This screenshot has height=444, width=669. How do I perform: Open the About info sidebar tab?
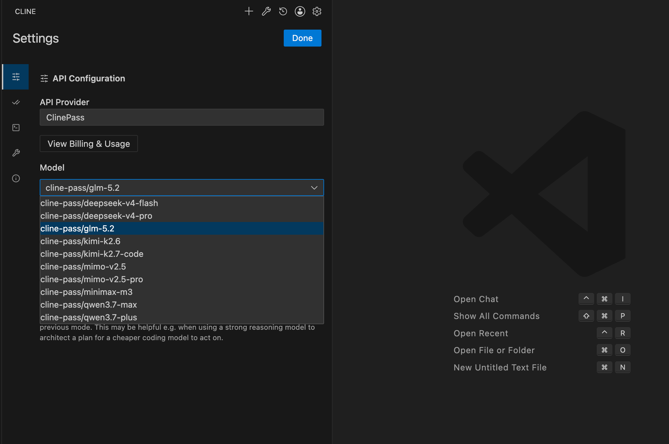point(16,178)
